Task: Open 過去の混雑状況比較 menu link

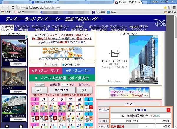Action: [79, 28]
